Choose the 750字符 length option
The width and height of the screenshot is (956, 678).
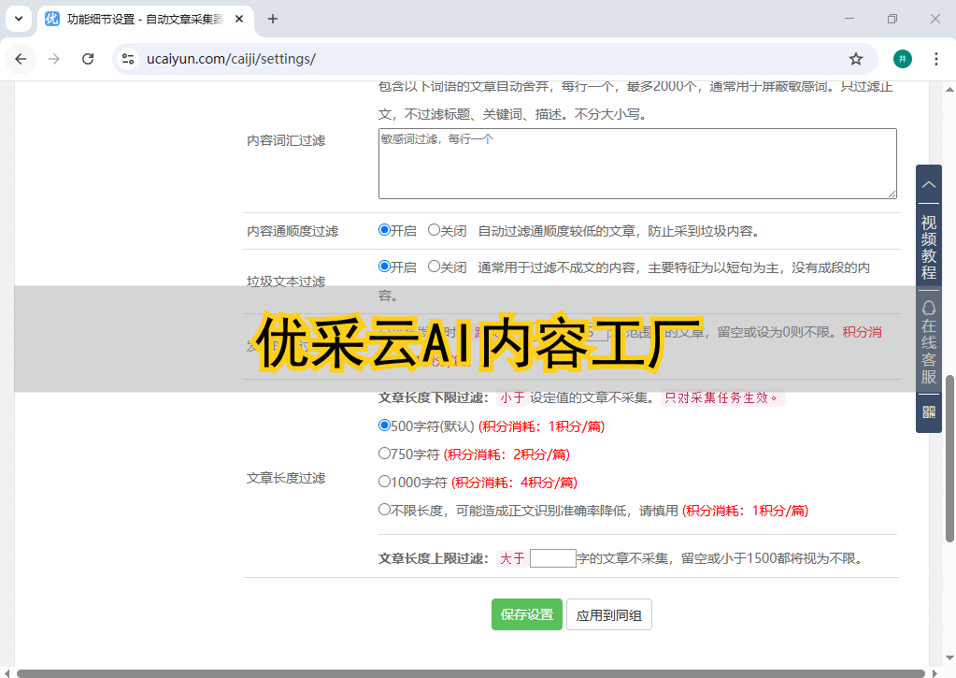pos(384,454)
